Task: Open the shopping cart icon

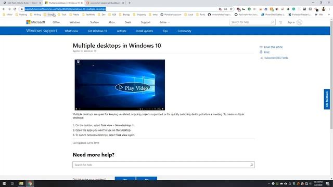Action: (281, 22)
